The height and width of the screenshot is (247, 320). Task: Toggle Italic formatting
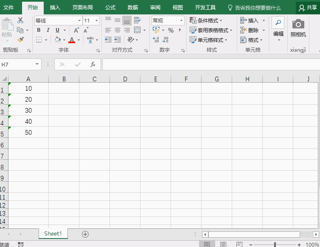pyautogui.click(x=48, y=30)
